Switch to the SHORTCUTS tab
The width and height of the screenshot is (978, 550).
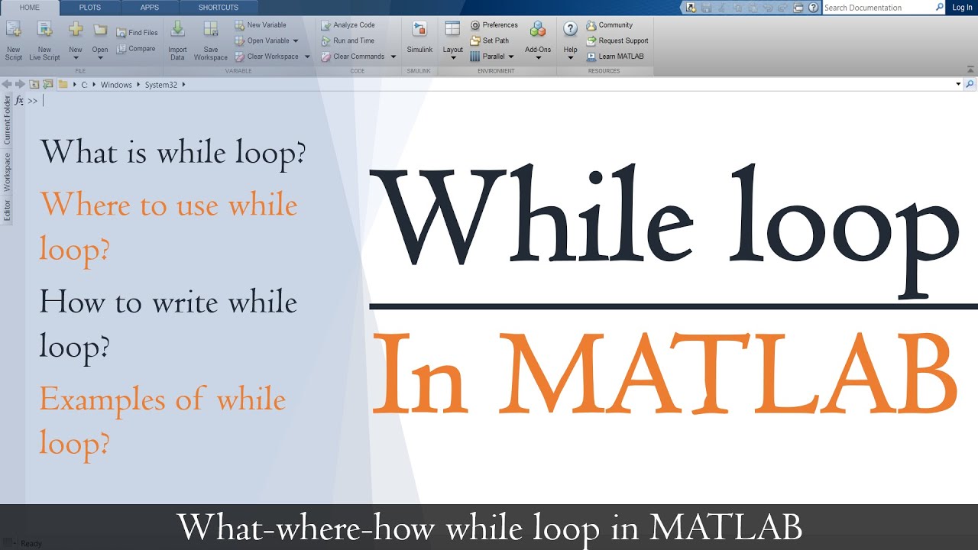click(219, 8)
